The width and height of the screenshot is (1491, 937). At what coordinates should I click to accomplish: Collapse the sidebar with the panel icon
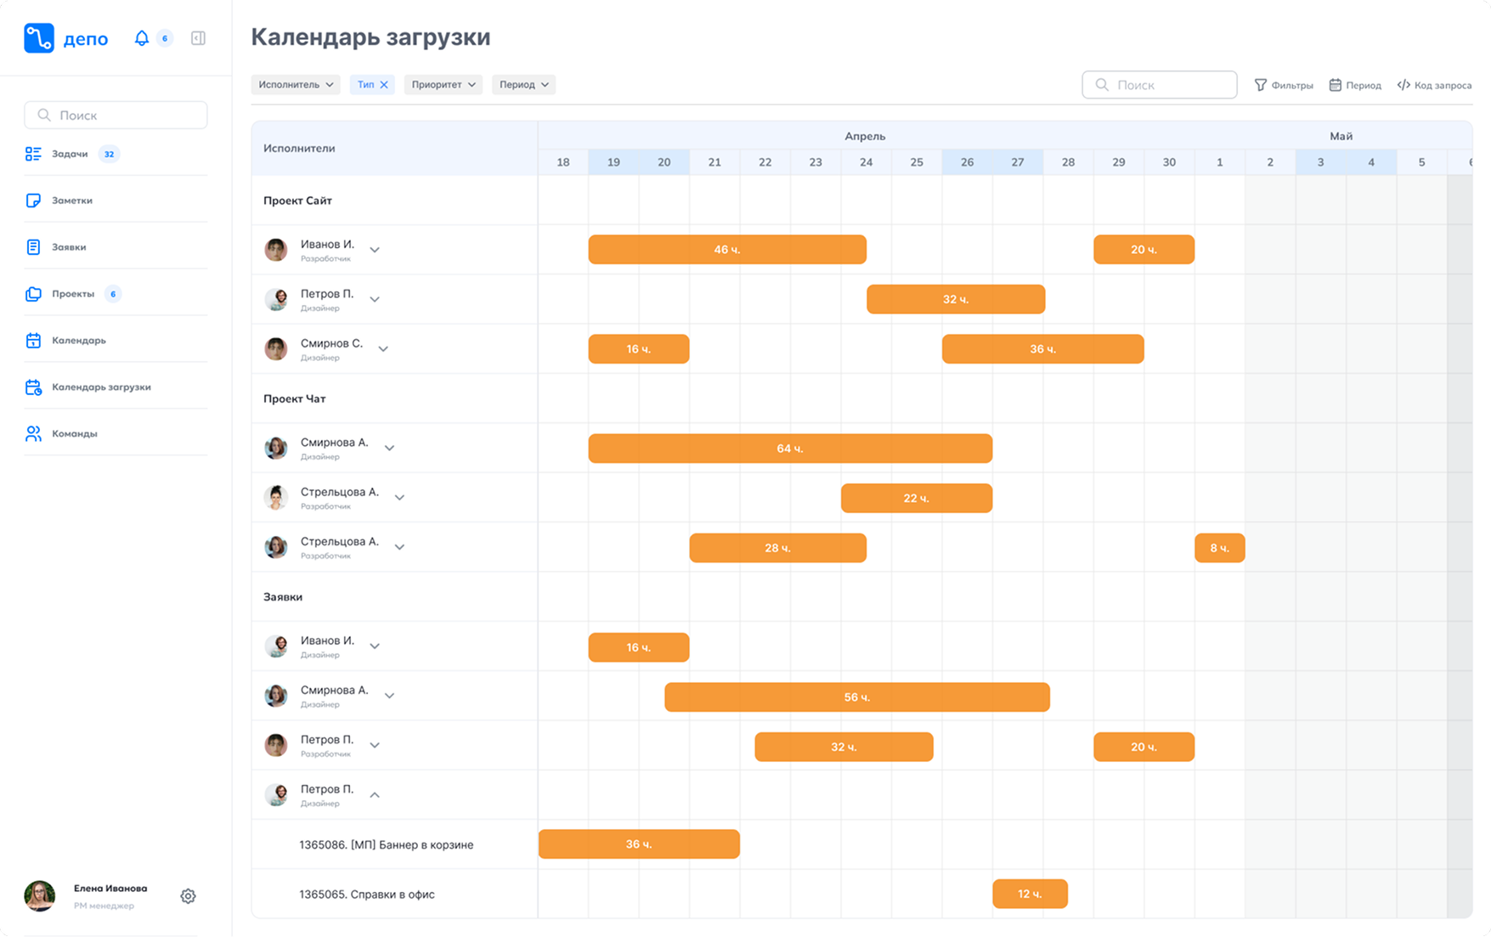(x=198, y=38)
